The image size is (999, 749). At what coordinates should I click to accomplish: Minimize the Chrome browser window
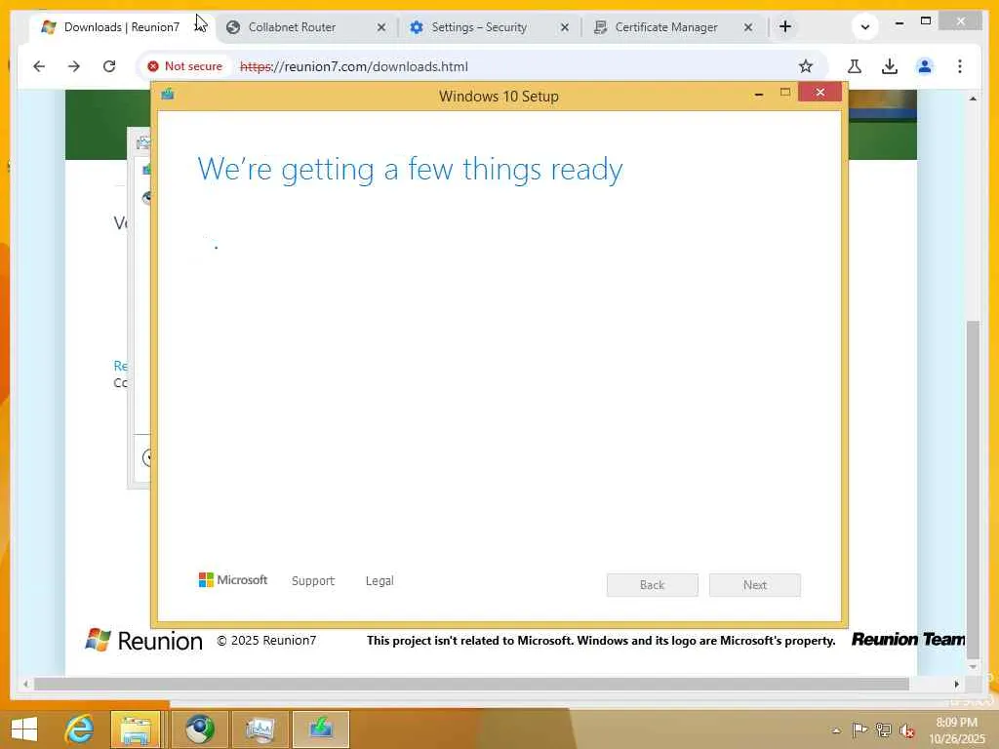pyautogui.click(x=899, y=22)
